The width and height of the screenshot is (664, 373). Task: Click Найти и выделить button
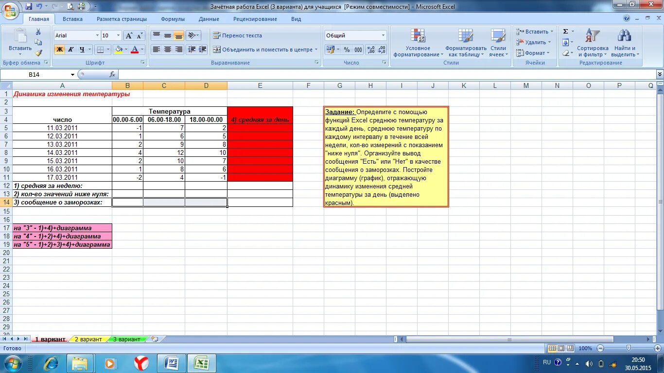click(625, 43)
